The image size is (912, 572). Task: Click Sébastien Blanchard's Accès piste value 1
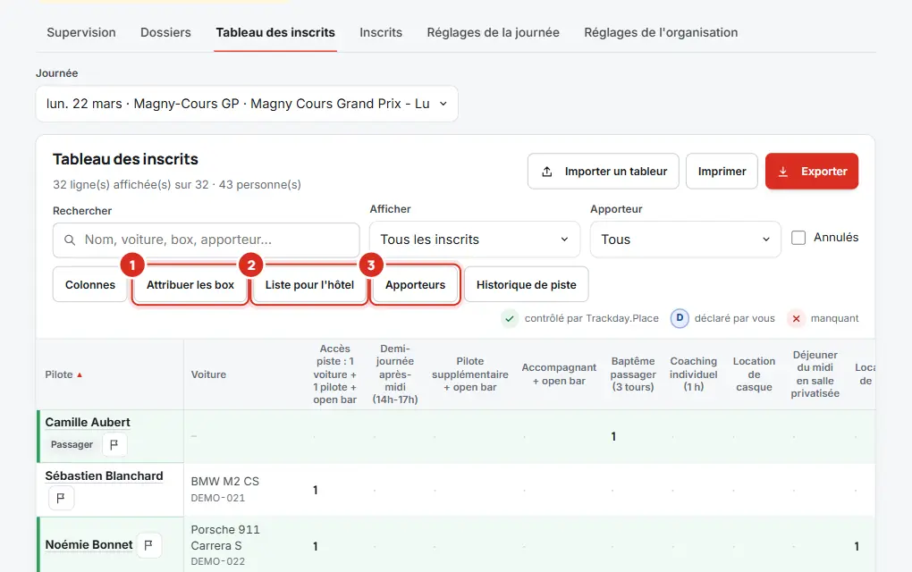(x=316, y=491)
